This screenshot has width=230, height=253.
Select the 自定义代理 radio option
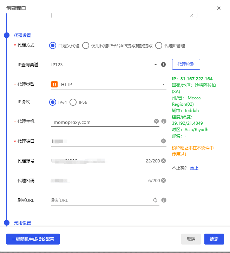click(x=53, y=45)
